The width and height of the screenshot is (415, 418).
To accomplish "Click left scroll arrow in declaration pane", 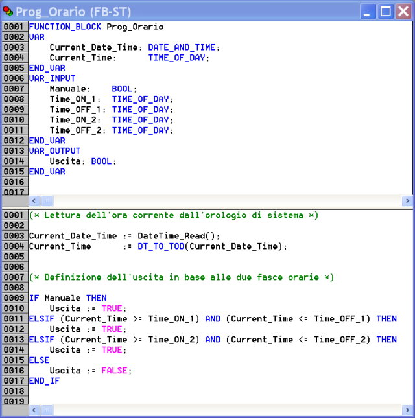I will tap(34, 201).
